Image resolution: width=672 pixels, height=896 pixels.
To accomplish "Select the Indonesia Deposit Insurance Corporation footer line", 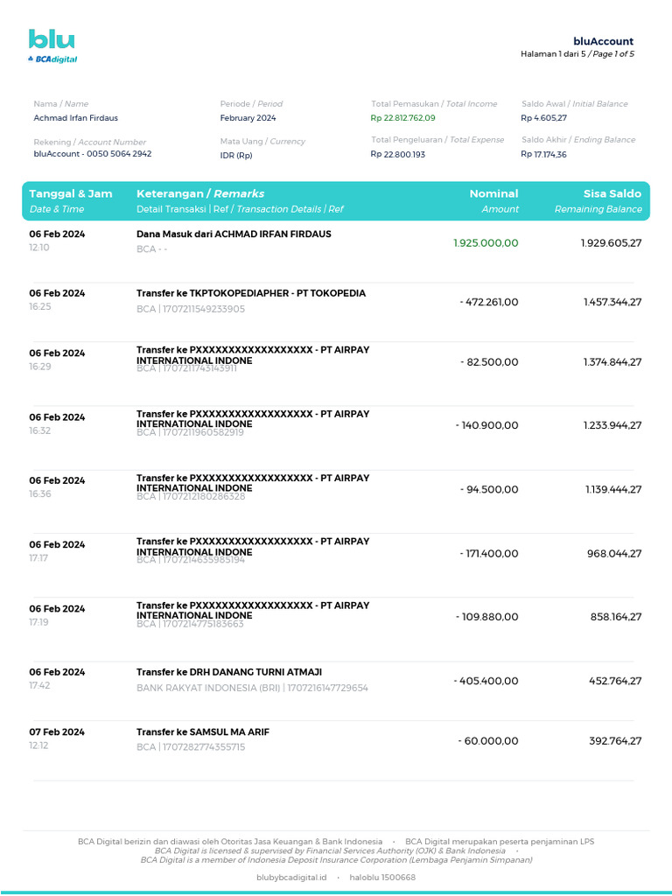I will click(337, 860).
